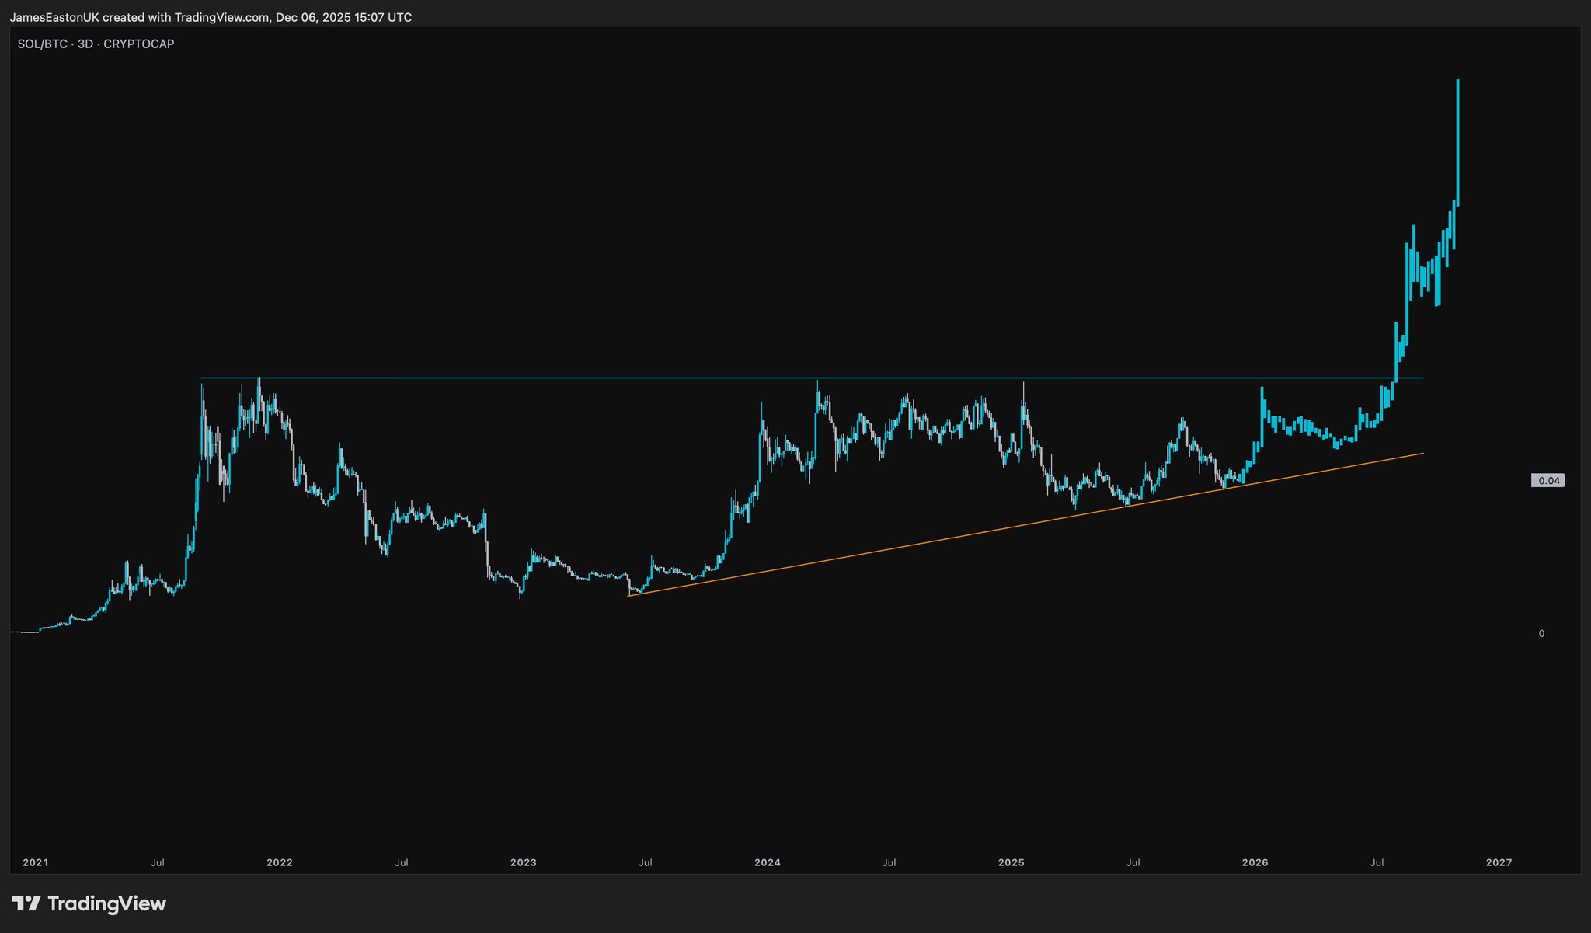Click the 2026 time axis label
Screen dimensions: 1591x933
point(1255,862)
